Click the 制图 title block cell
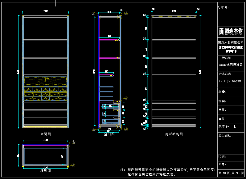The height and width of the screenshot is (179, 246). 231,101
